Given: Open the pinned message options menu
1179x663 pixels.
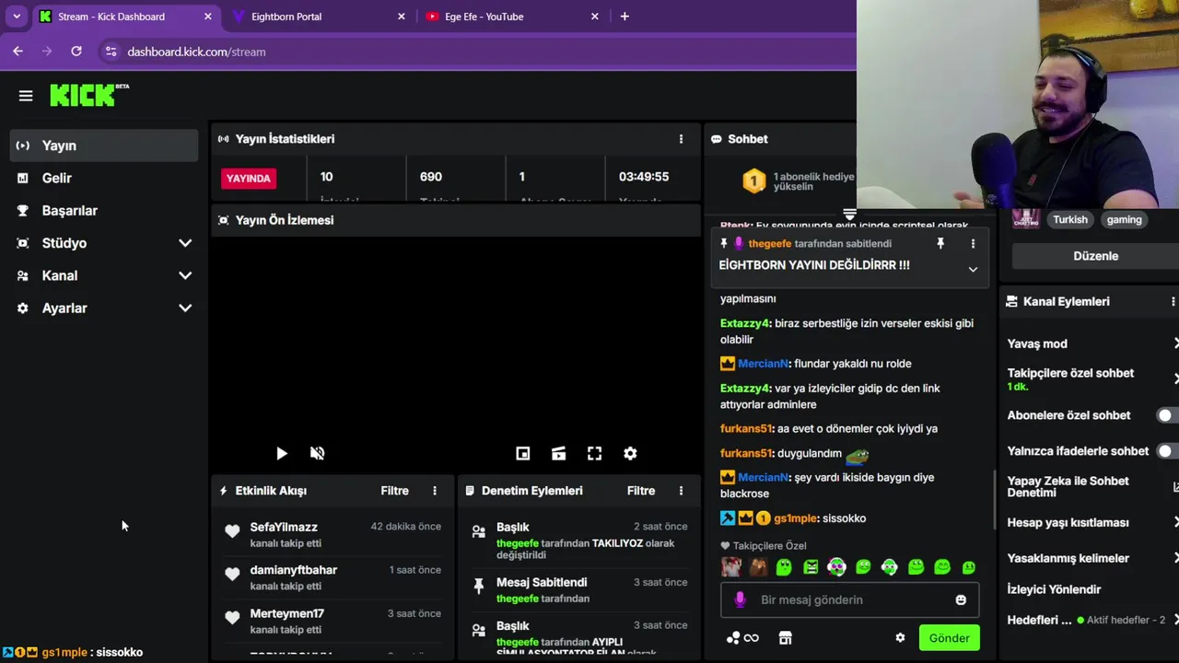Looking at the screenshot, I should [973, 243].
